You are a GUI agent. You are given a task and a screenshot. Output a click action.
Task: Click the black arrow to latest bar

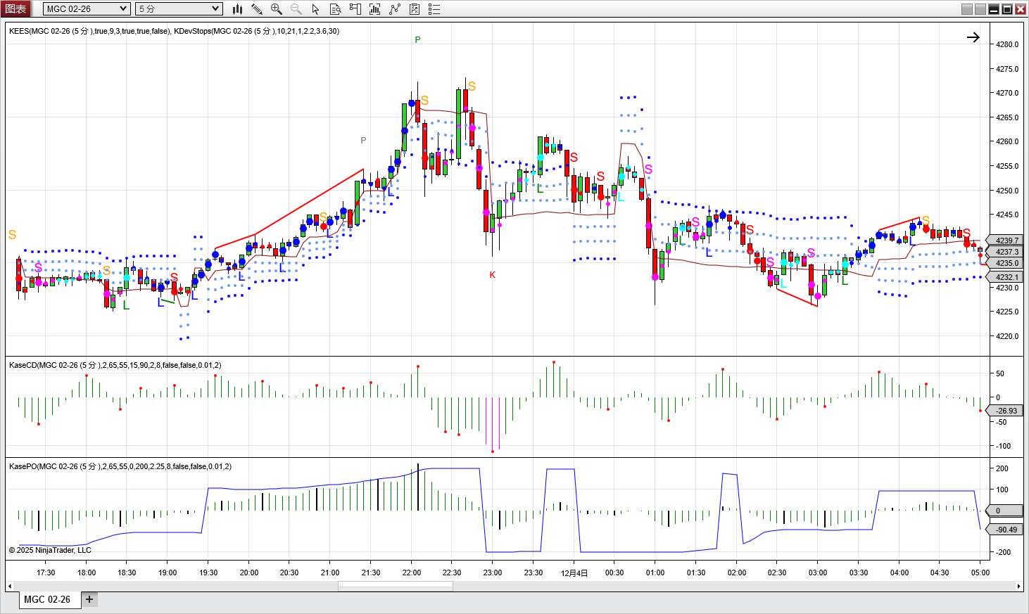click(973, 37)
